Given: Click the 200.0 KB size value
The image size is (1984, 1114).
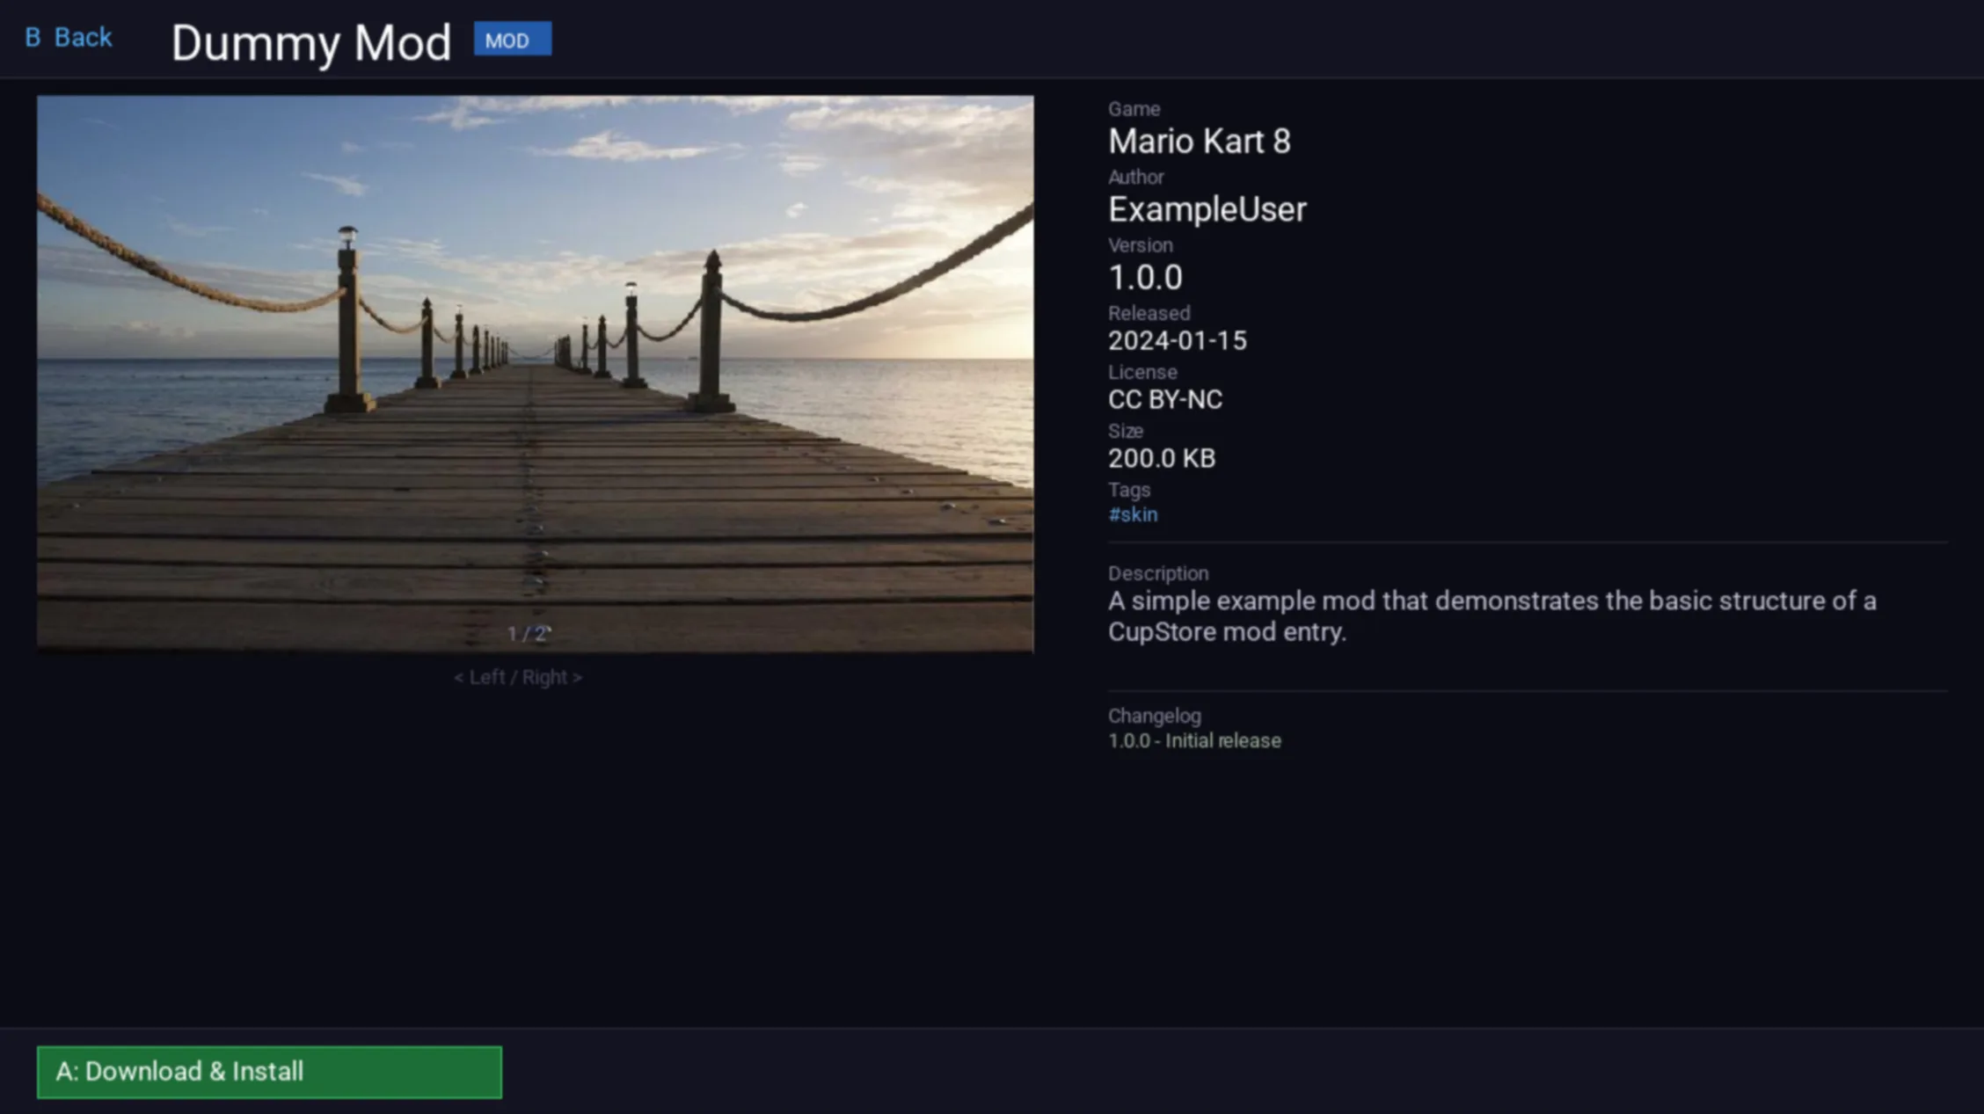Looking at the screenshot, I should click(x=1161, y=459).
